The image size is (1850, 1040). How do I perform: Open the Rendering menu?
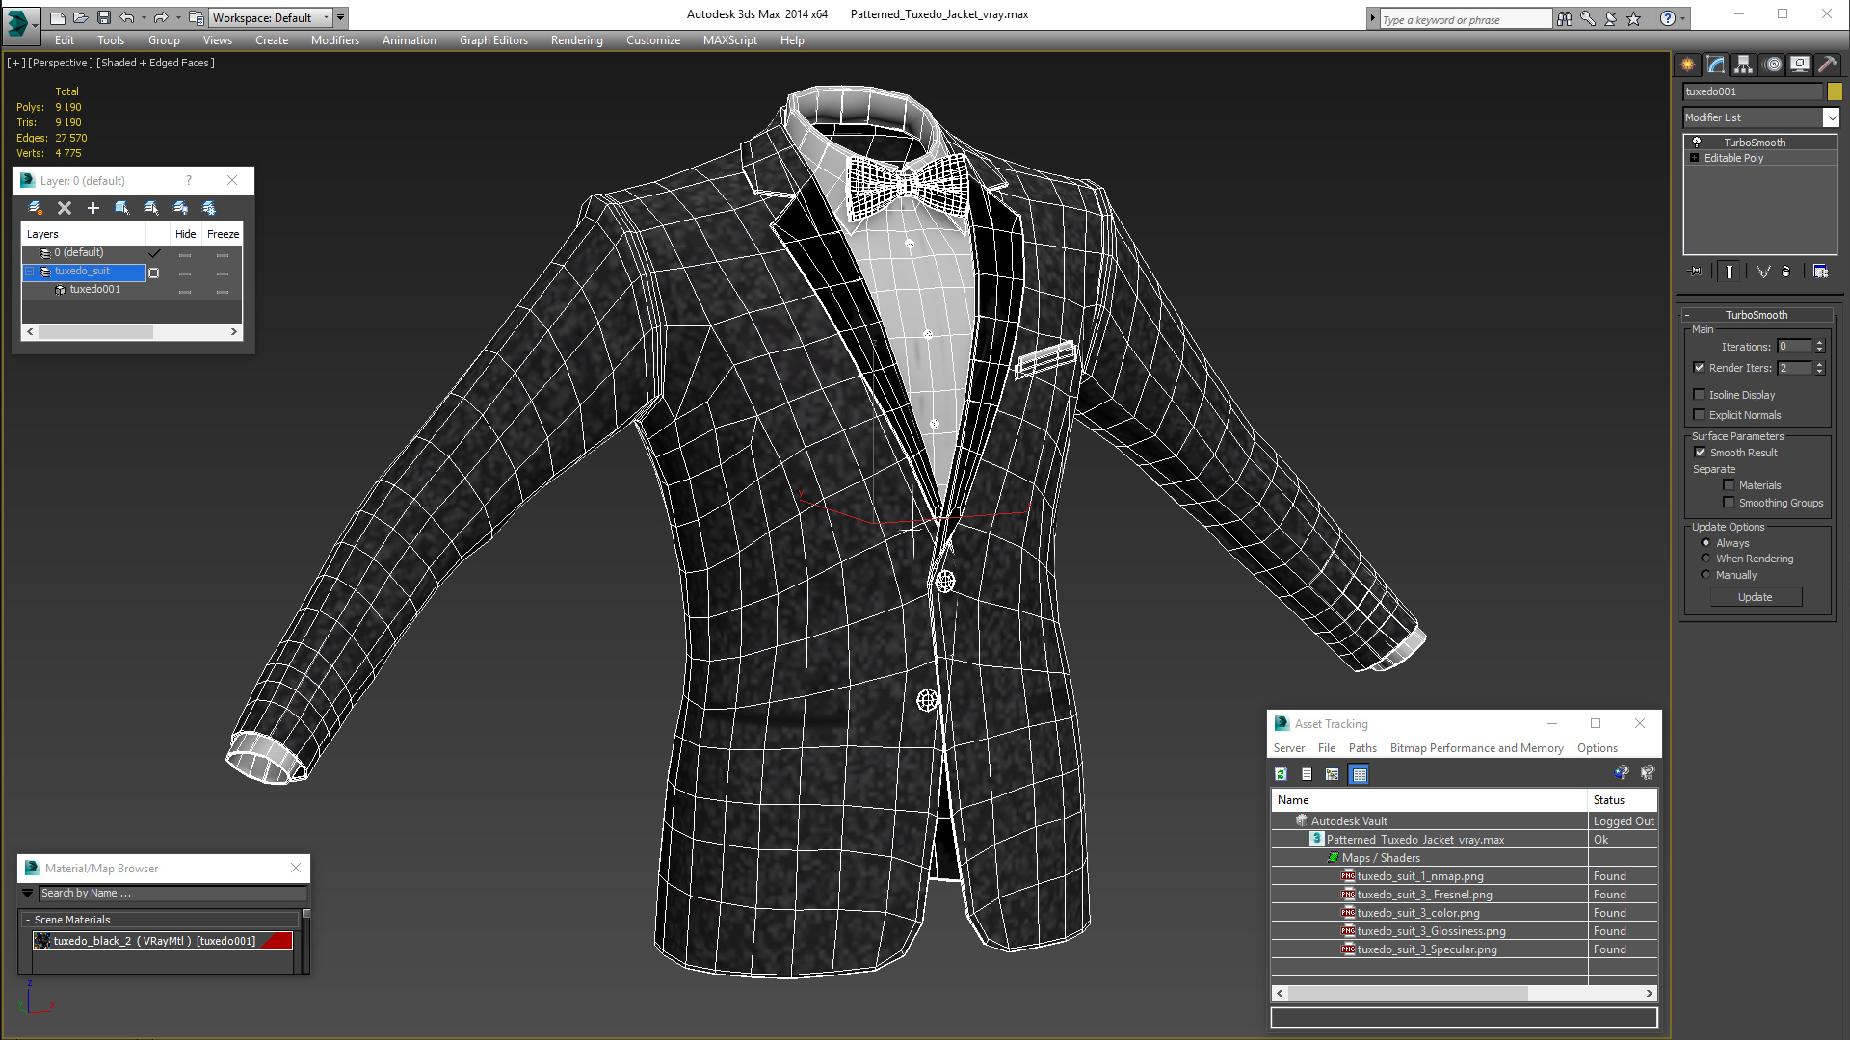(576, 40)
